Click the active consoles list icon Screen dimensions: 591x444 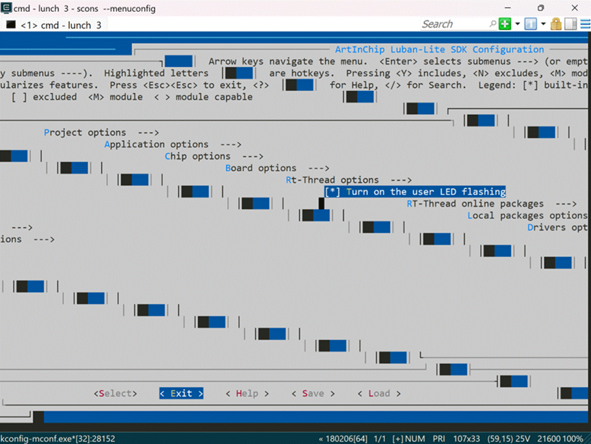[x=531, y=24]
